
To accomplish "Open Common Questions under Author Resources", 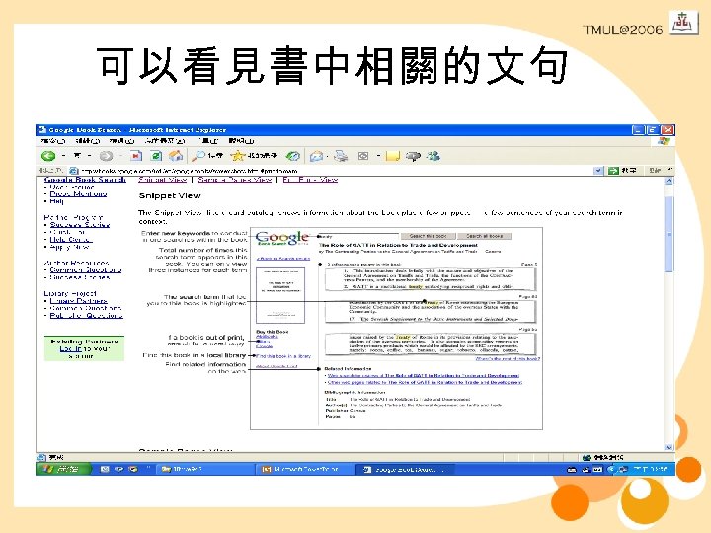I will (x=86, y=270).
